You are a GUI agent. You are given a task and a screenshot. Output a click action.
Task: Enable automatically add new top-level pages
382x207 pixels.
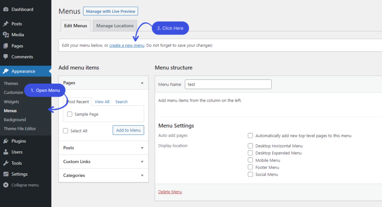pyautogui.click(x=250, y=136)
